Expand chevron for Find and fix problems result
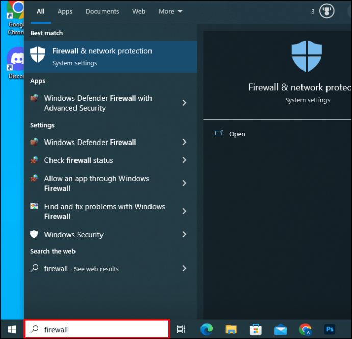Screen dimensions: 352x339 [184, 211]
